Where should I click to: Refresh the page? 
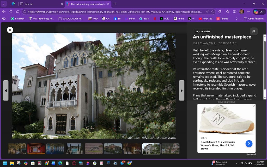[11, 12]
